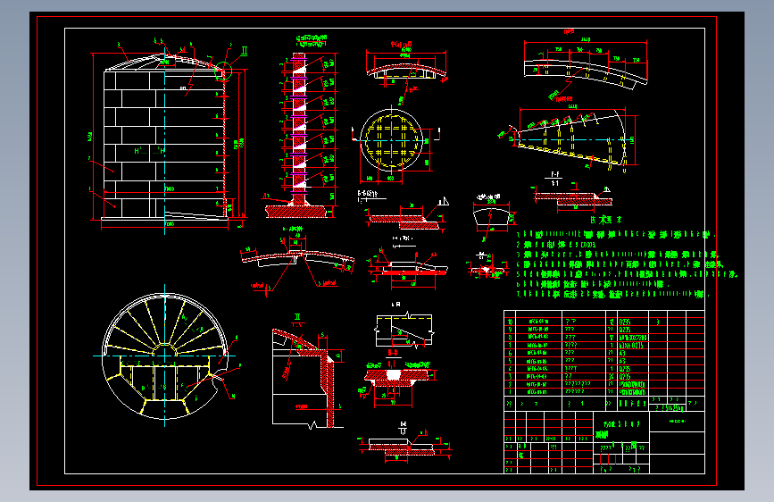Click the tapered roof panel with cyan centerline
This screenshot has height=502, width=774.
coord(572,138)
